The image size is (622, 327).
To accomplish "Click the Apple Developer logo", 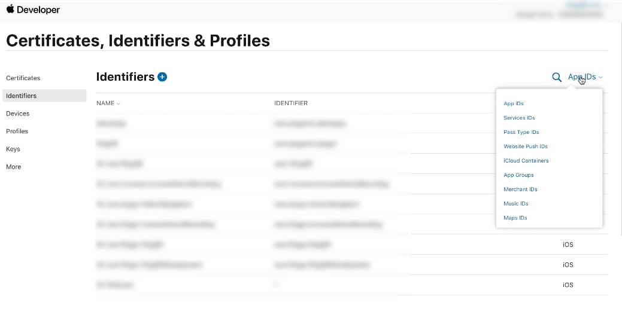I will click(33, 10).
